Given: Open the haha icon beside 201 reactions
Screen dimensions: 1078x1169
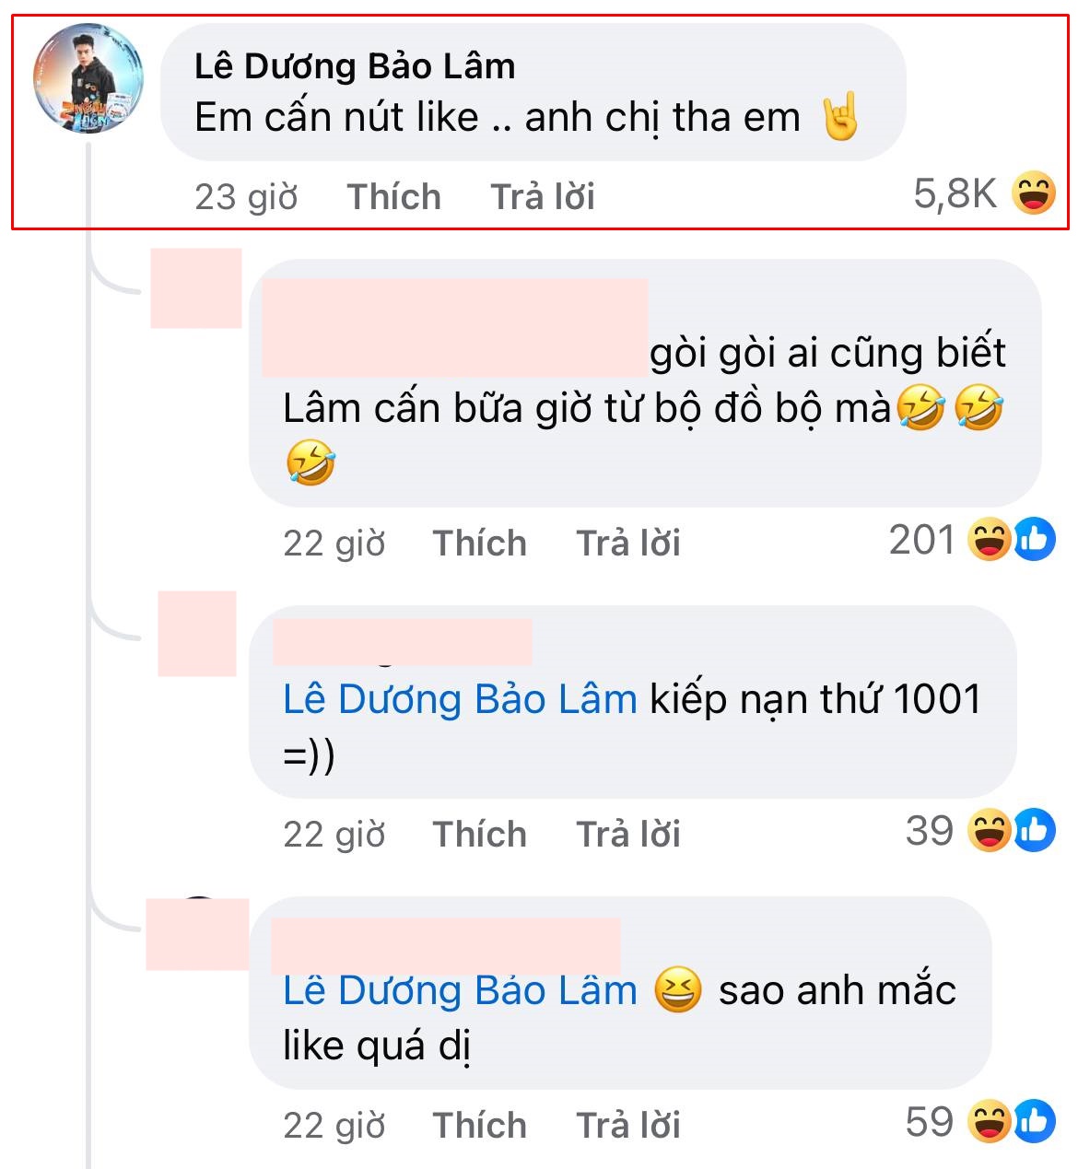Looking at the screenshot, I should [990, 540].
